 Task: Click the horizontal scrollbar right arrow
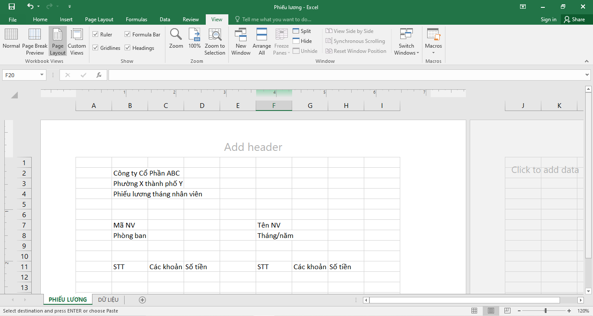point(580,300)
